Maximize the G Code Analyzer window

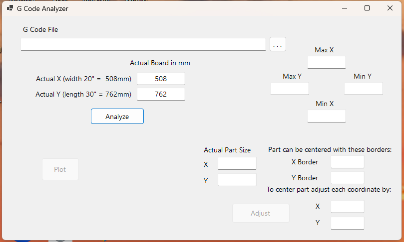point(367,8)
